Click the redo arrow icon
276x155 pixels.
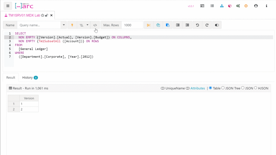207,25
